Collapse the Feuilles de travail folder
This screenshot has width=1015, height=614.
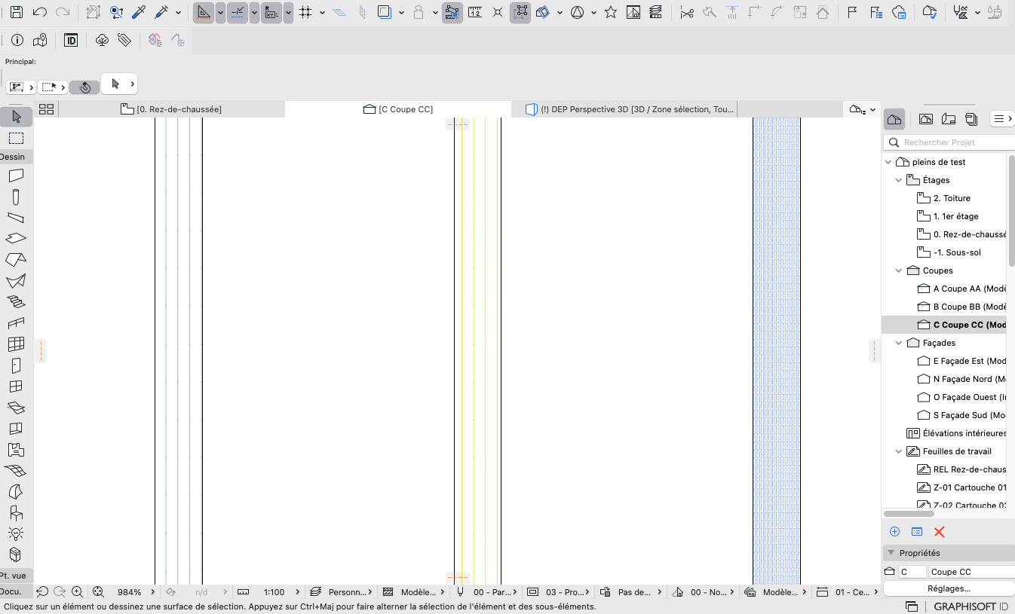pyautogui.click(x=899, y=451)
